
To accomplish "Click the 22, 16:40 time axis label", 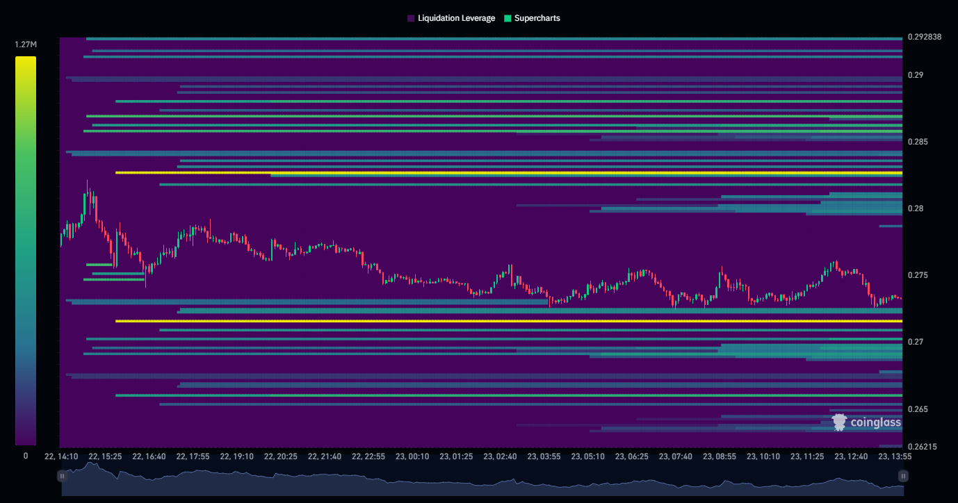I will pos(148,456).
